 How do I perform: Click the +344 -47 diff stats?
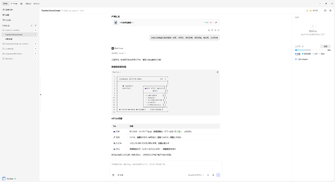208,22
